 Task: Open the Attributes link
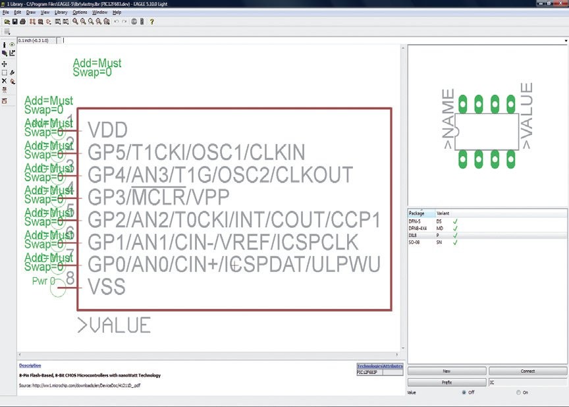[x=393, y=366]
